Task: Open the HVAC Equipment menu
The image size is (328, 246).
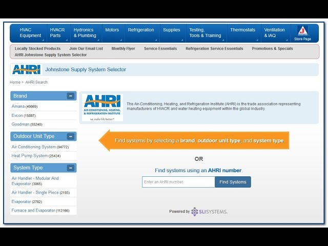Action: [30, 33]
